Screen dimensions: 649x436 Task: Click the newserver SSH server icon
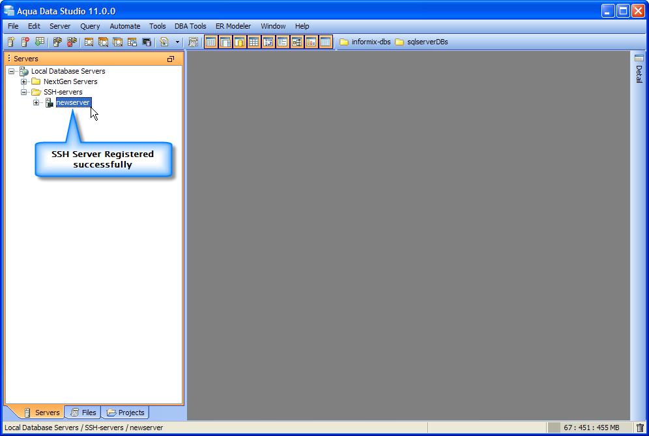click(x=50, y=102)
